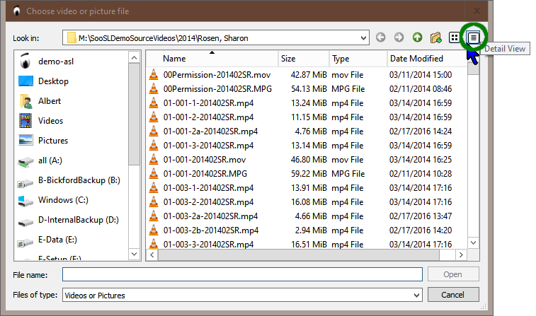
Task: Click the Cancel button
Action: [453, 295]
